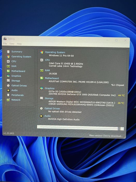This screenshot has width=136, height=182.
Task: Click the Motherboard icon in sidebar
Action: [8, 71]
